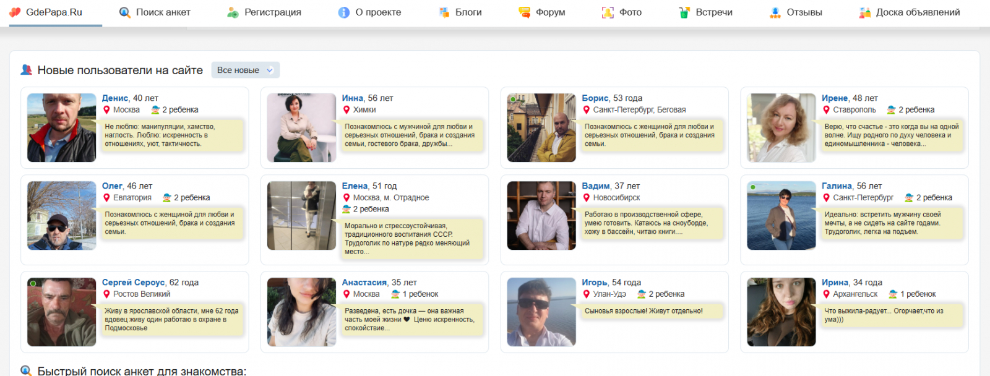Click the quick search magnifier icon

click(26, 371)
